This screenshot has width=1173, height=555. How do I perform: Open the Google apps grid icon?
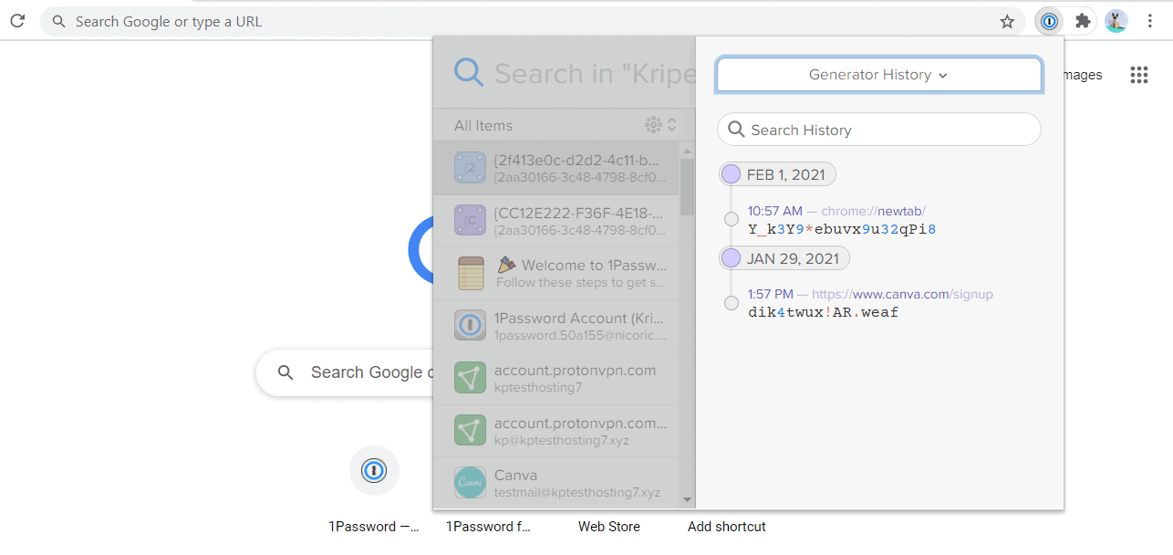pyautogui.click(x=1138, y=75)
